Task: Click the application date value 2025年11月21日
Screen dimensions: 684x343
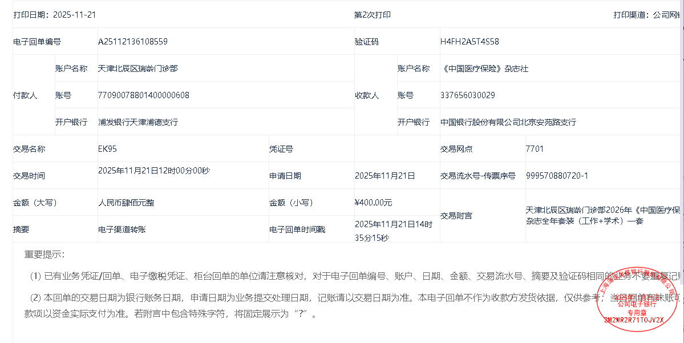Action: [385, 176]
